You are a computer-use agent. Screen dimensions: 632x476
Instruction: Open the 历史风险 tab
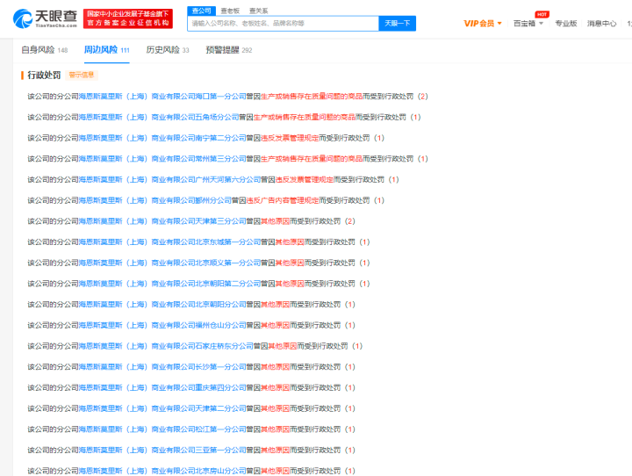click(168, 50)
